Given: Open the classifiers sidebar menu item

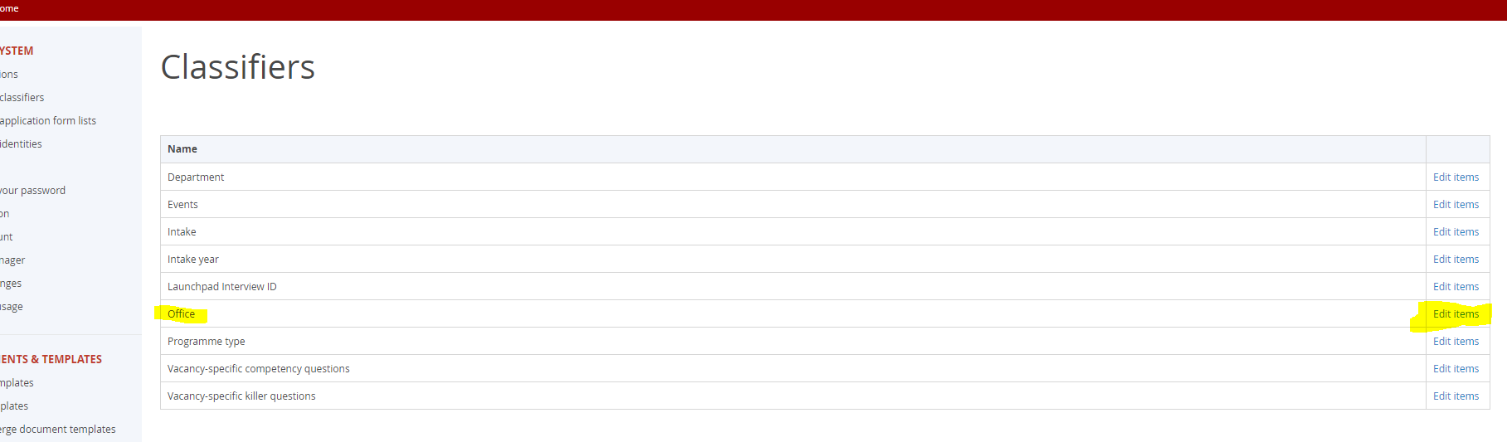Looking at the screenshot, I should [22, 98].
